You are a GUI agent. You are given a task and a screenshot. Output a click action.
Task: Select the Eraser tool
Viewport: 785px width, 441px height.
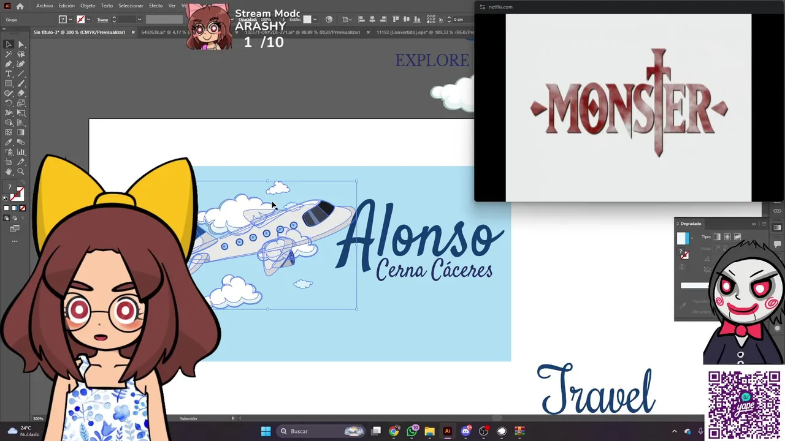(x=21, y=93)
